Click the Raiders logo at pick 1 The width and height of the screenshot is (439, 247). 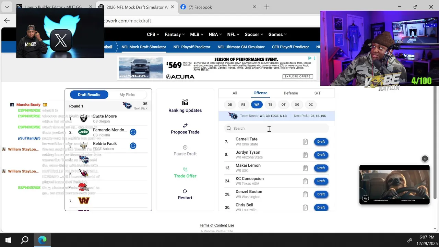point(84,119)
